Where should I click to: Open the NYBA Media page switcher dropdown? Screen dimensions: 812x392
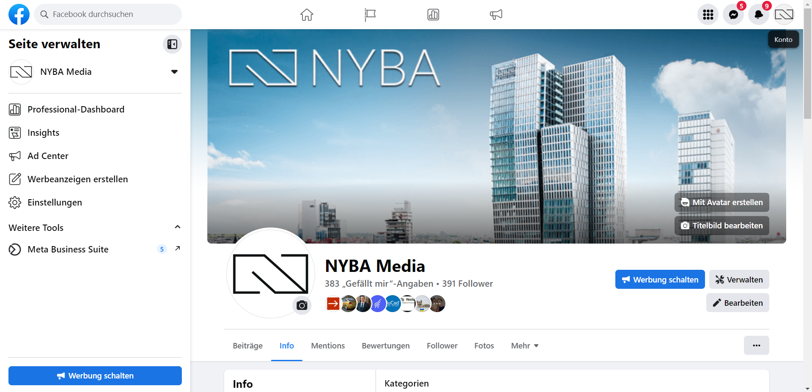point(174,72)
